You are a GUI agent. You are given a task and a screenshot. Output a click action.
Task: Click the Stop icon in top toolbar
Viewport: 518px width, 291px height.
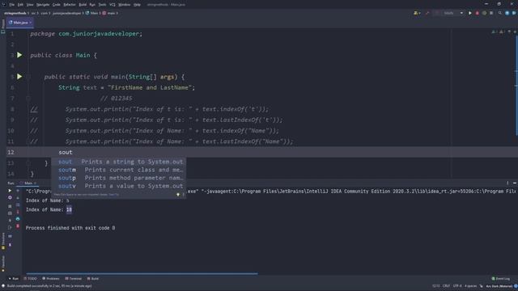click(491, 13)
